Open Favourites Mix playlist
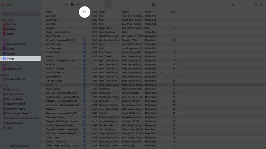 pyautogui.click(x=15, y=123)
